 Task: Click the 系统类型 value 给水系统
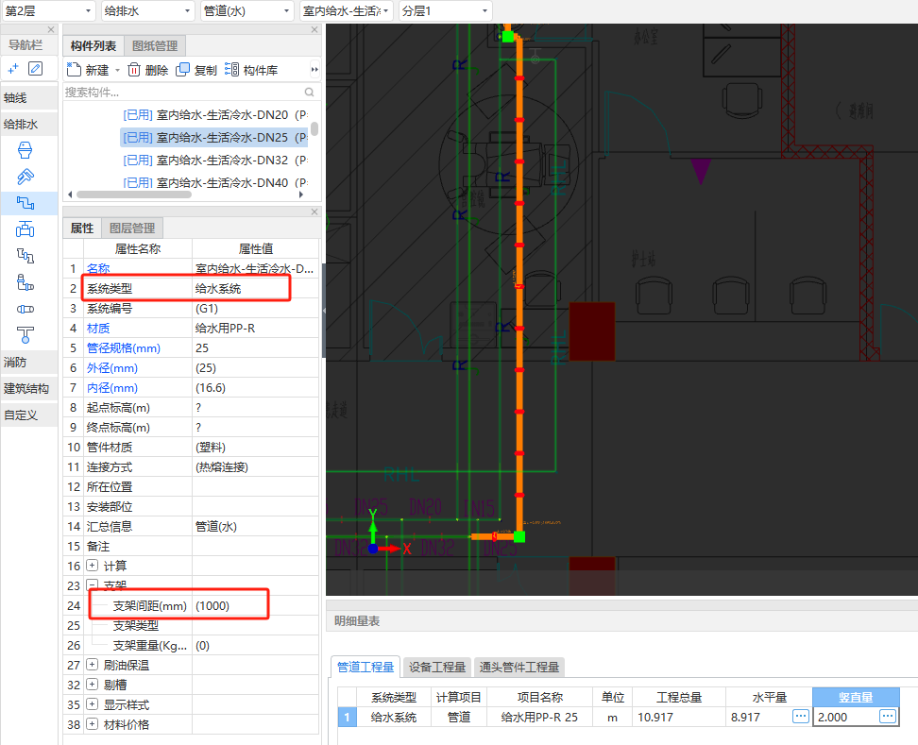255,288
